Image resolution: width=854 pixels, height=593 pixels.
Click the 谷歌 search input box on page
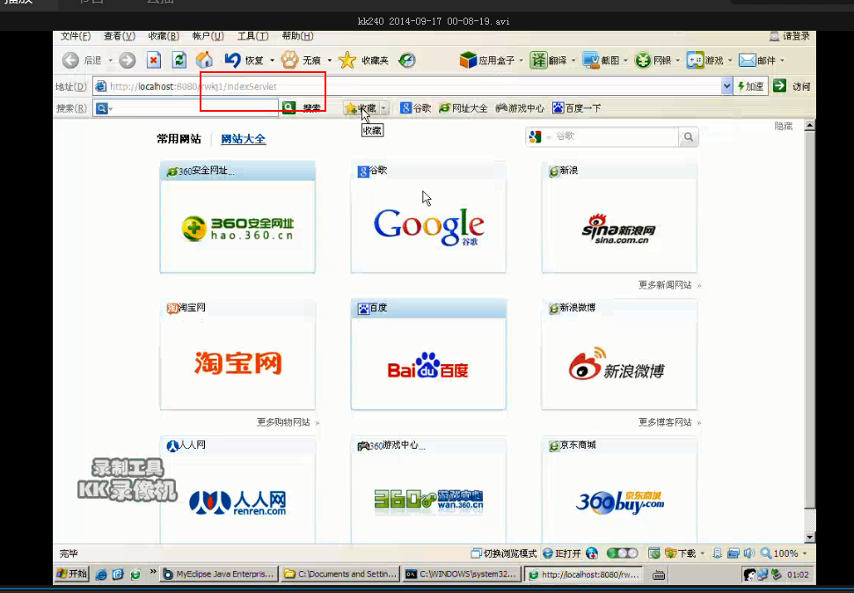tap(616, 136)
